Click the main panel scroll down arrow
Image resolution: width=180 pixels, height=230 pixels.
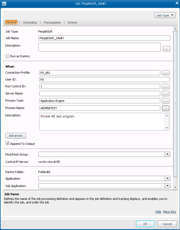[175, 188]
